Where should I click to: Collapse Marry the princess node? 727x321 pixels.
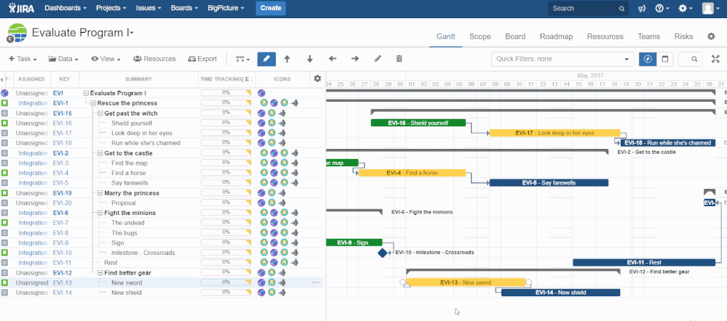click(x=100, y=193)
